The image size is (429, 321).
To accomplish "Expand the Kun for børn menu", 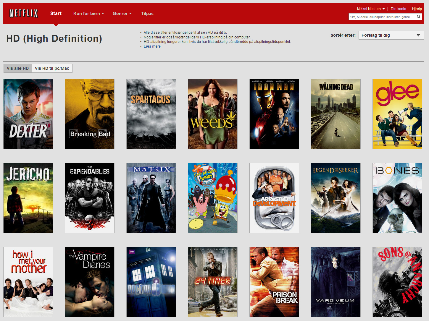I will (88, 14).
